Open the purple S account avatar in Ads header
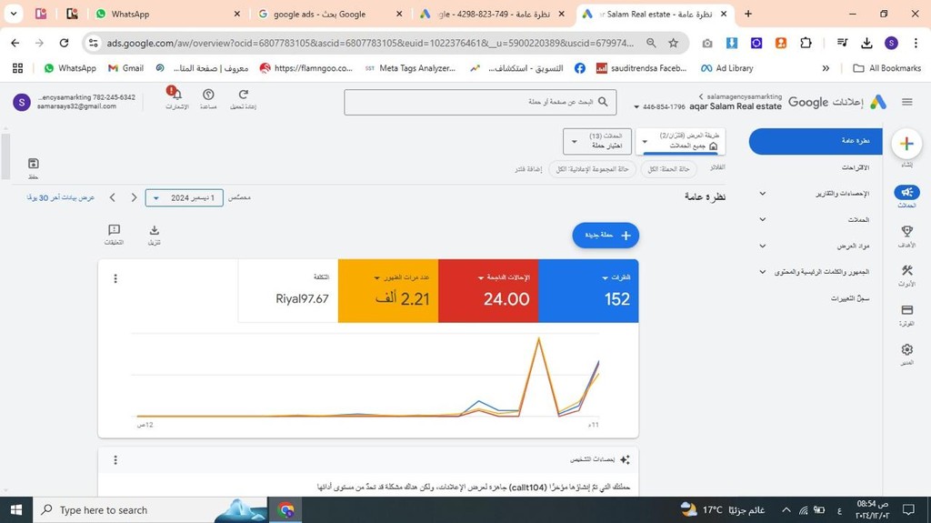This screenshot has width=931, height=523. coord(22,102)
